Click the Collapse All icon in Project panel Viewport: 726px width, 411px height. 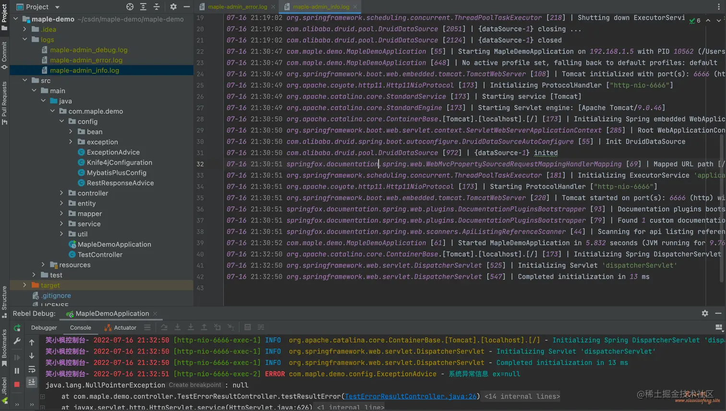157,7
